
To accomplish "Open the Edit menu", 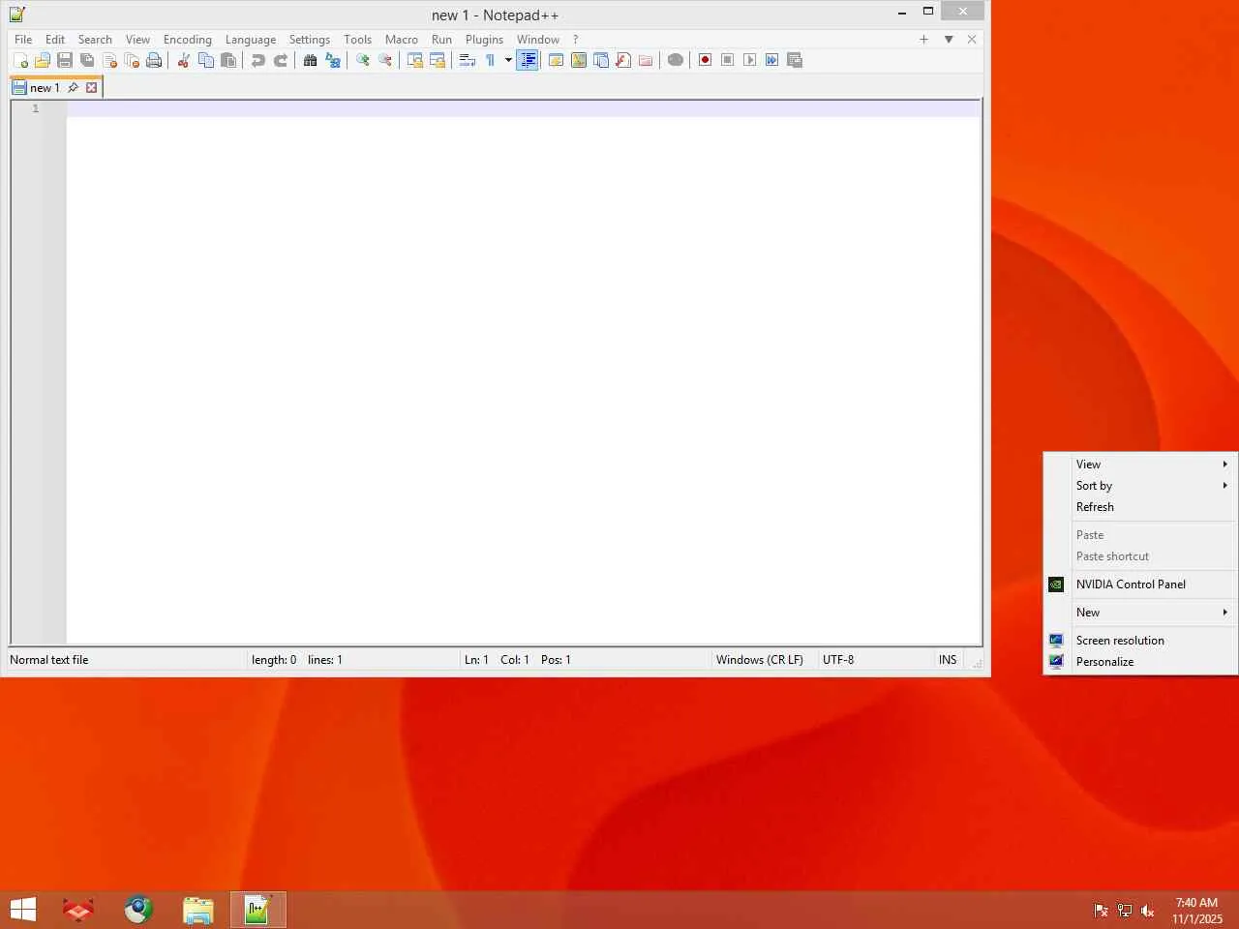I will pyautogui.click(x=55, y=40).
